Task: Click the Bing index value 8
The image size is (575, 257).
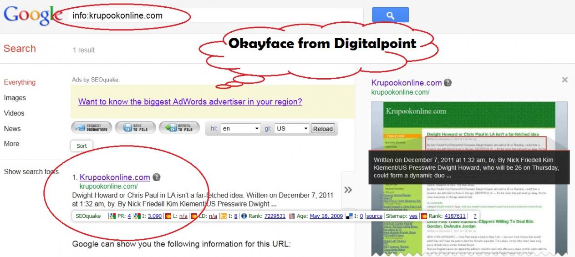Action: tap(236, 217)
